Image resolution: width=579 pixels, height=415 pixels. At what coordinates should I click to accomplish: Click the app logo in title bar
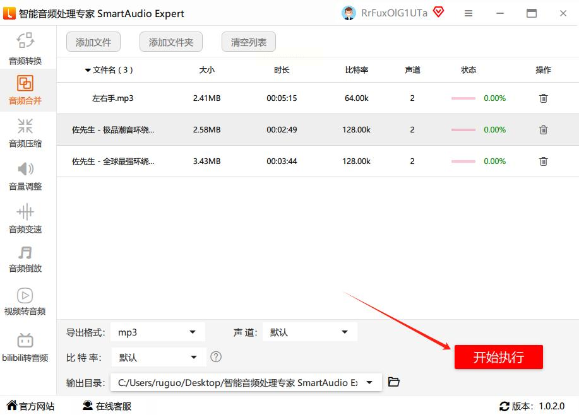pos(9,13)
